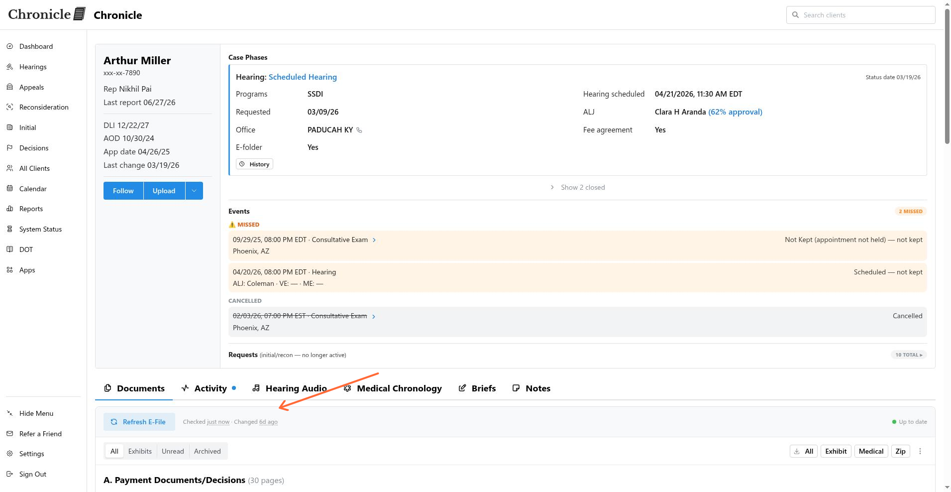Click the Follow button

(x=123, y=191)
